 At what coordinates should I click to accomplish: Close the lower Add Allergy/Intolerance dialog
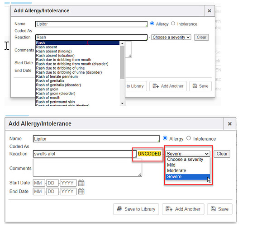[x=230, y=124]
